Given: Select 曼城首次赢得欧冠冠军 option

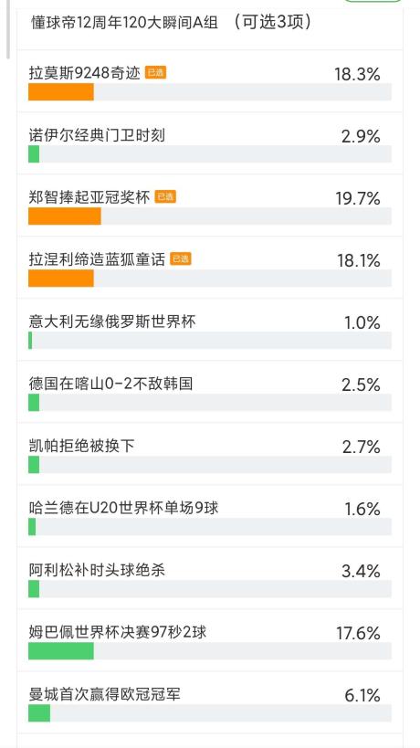Looking at the screenshot, I should pyautogui.click(x=210, y=701).
